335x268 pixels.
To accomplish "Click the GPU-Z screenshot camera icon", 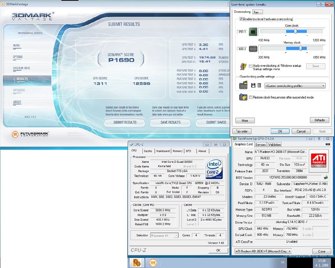I will [328, 144].
